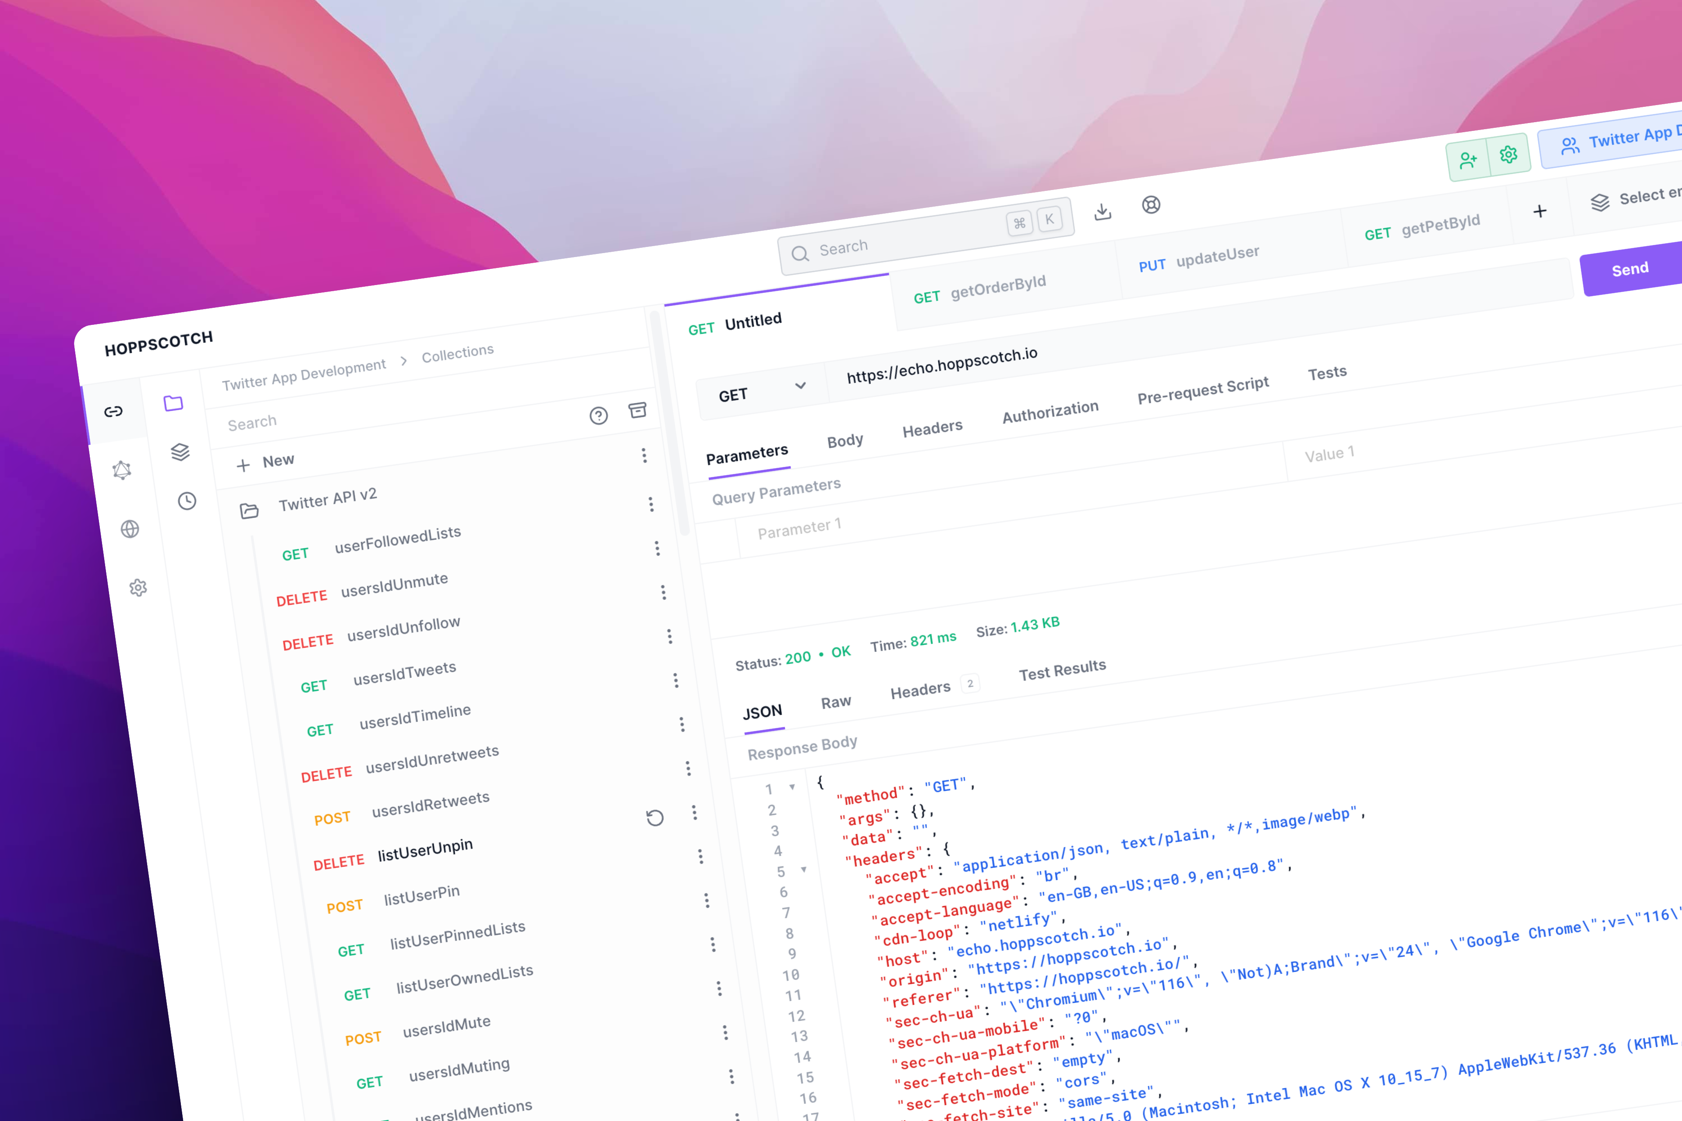Open the support lifebuoy icon

tap(1151, 205)
